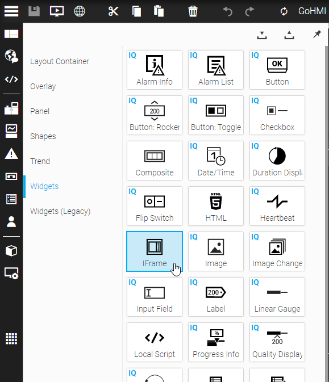329x382 pixels.
Task: Choose the Button: Toggle widget
Action: pyautogui.click(x=216, y=115)
